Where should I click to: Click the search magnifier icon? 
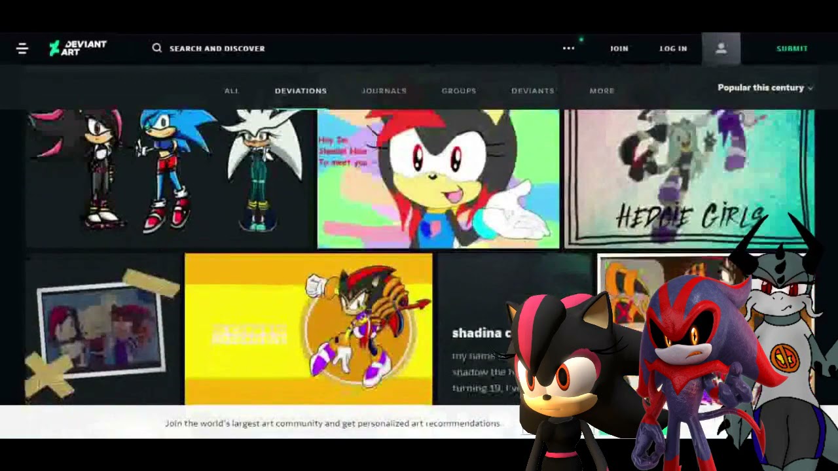pos(157,48)
